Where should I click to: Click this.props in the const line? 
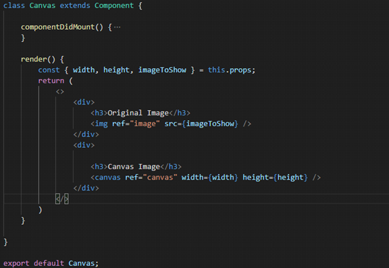click(x=230, y=70)
